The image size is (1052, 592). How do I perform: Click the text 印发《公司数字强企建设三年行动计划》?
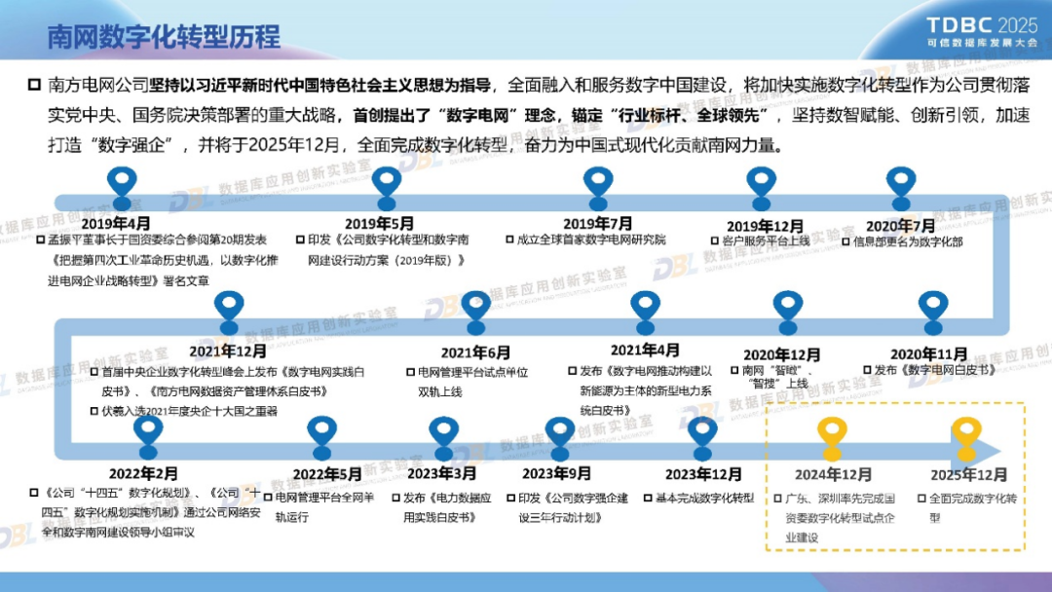tap(574, 507)
